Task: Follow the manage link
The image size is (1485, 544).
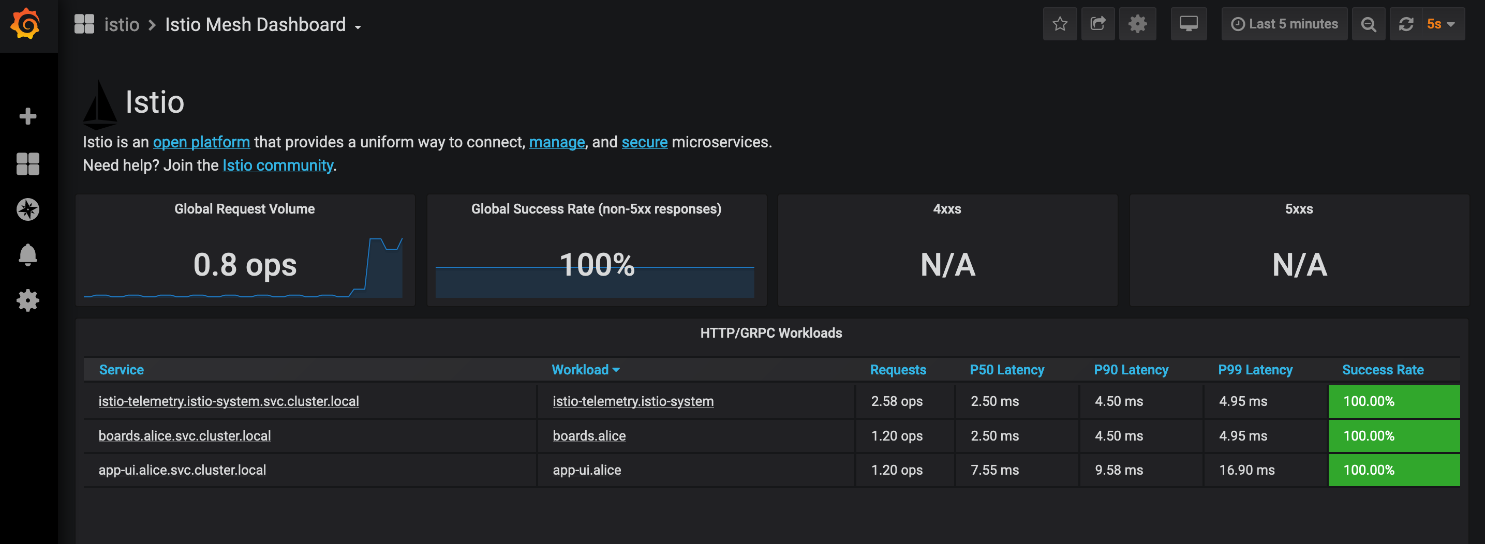Action: [556, 142]
